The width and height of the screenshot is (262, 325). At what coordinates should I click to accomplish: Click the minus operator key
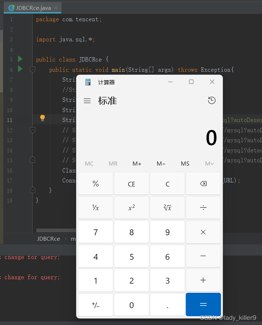[203, 256]
